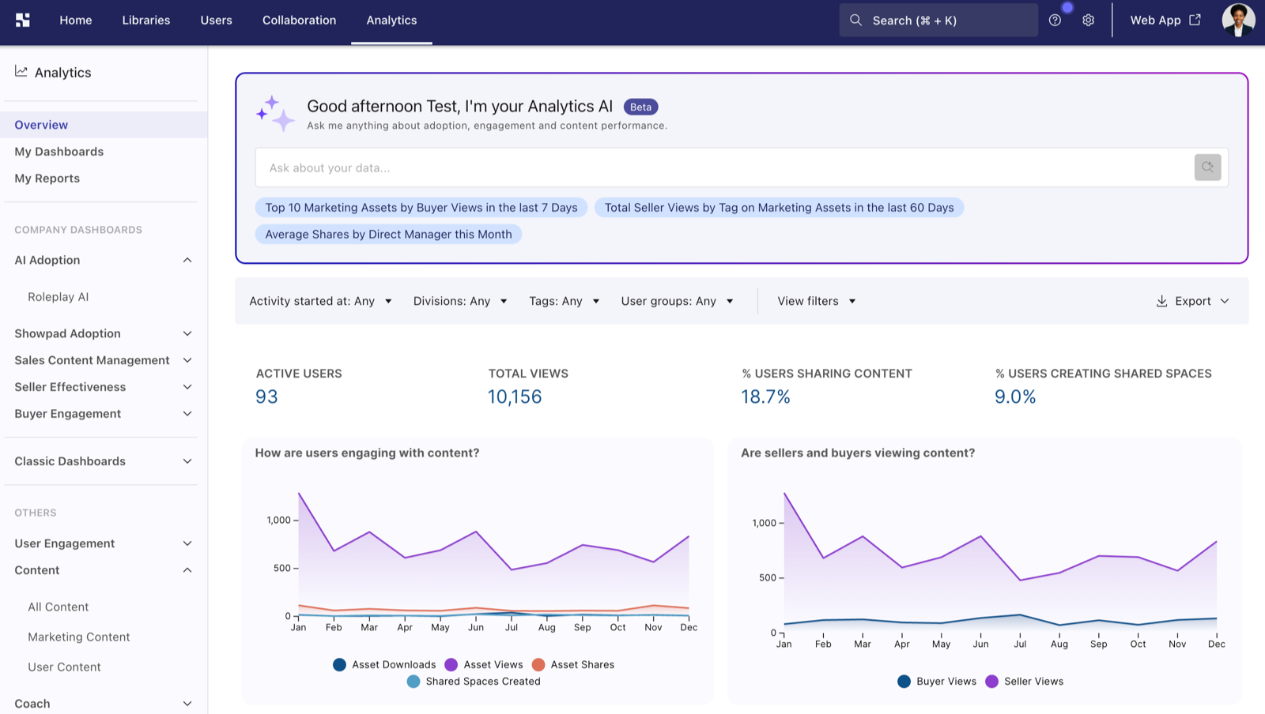The height and width of the screenshot is (714, 1265).
Task: Click Are sellers and buyers viewing title
Action: 858,453
